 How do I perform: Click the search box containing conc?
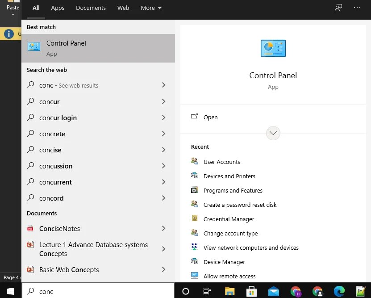tap(98, 291)
